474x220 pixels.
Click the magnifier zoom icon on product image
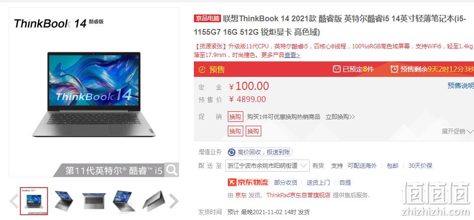pos(172,170)
